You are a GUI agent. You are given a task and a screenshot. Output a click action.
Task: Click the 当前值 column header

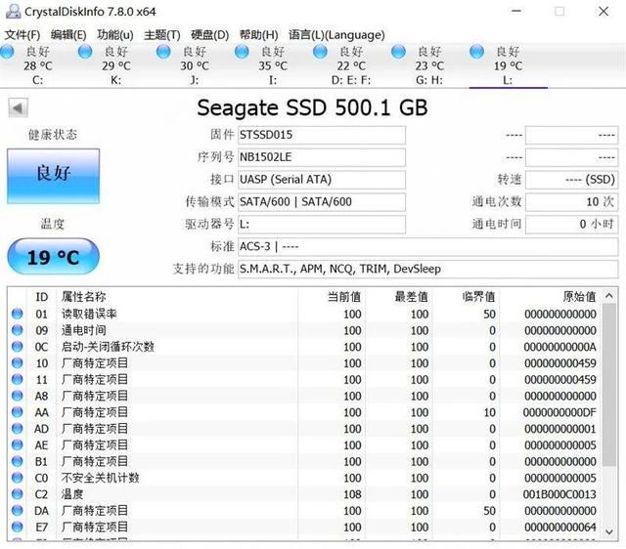pyautogui.click(x=344, y=297)
